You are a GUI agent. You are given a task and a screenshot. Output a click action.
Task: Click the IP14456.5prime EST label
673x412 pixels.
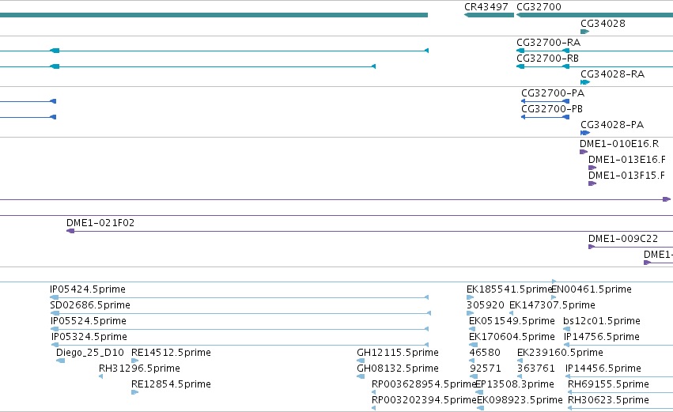coord(603,369)
